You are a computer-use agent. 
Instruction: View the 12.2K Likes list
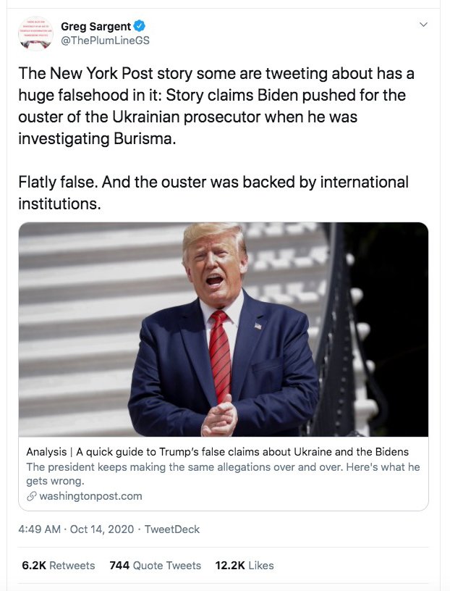coord(244,565)
